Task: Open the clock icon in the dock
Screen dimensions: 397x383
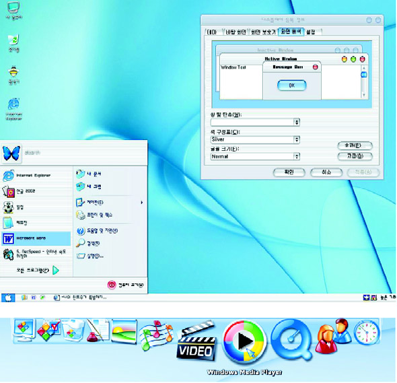Action: point(367,333)
